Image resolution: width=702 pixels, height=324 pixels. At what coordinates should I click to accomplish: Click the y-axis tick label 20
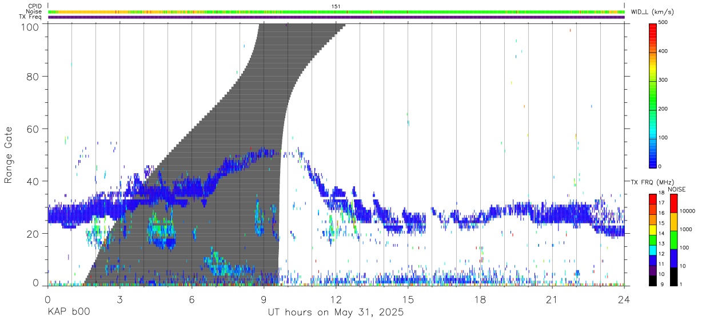(32, 234)
